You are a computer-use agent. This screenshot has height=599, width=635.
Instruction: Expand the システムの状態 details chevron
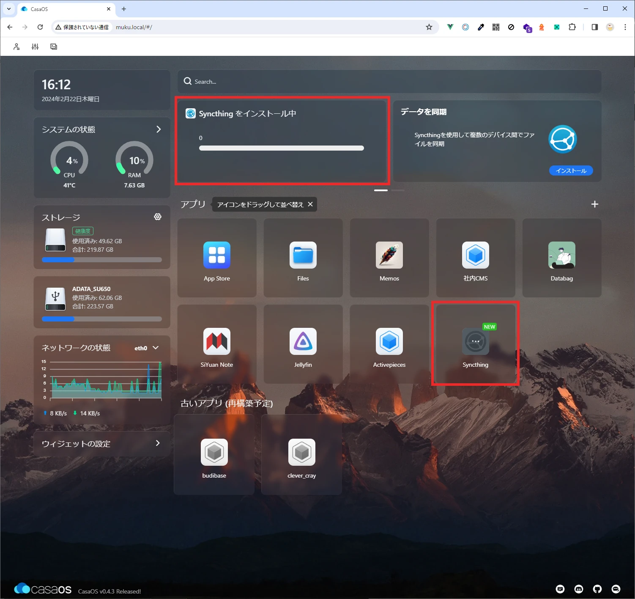[x=159, y=129]
